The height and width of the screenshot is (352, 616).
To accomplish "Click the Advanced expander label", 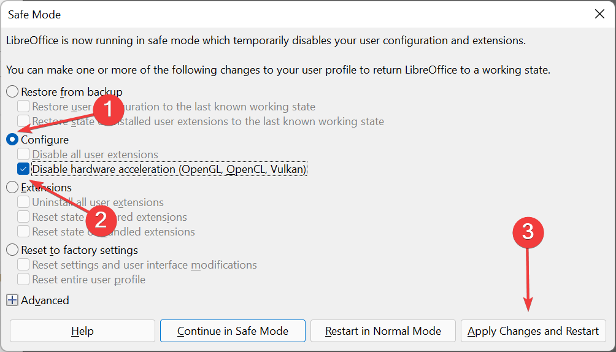I will pyautogui.click(x=45, y=300).
